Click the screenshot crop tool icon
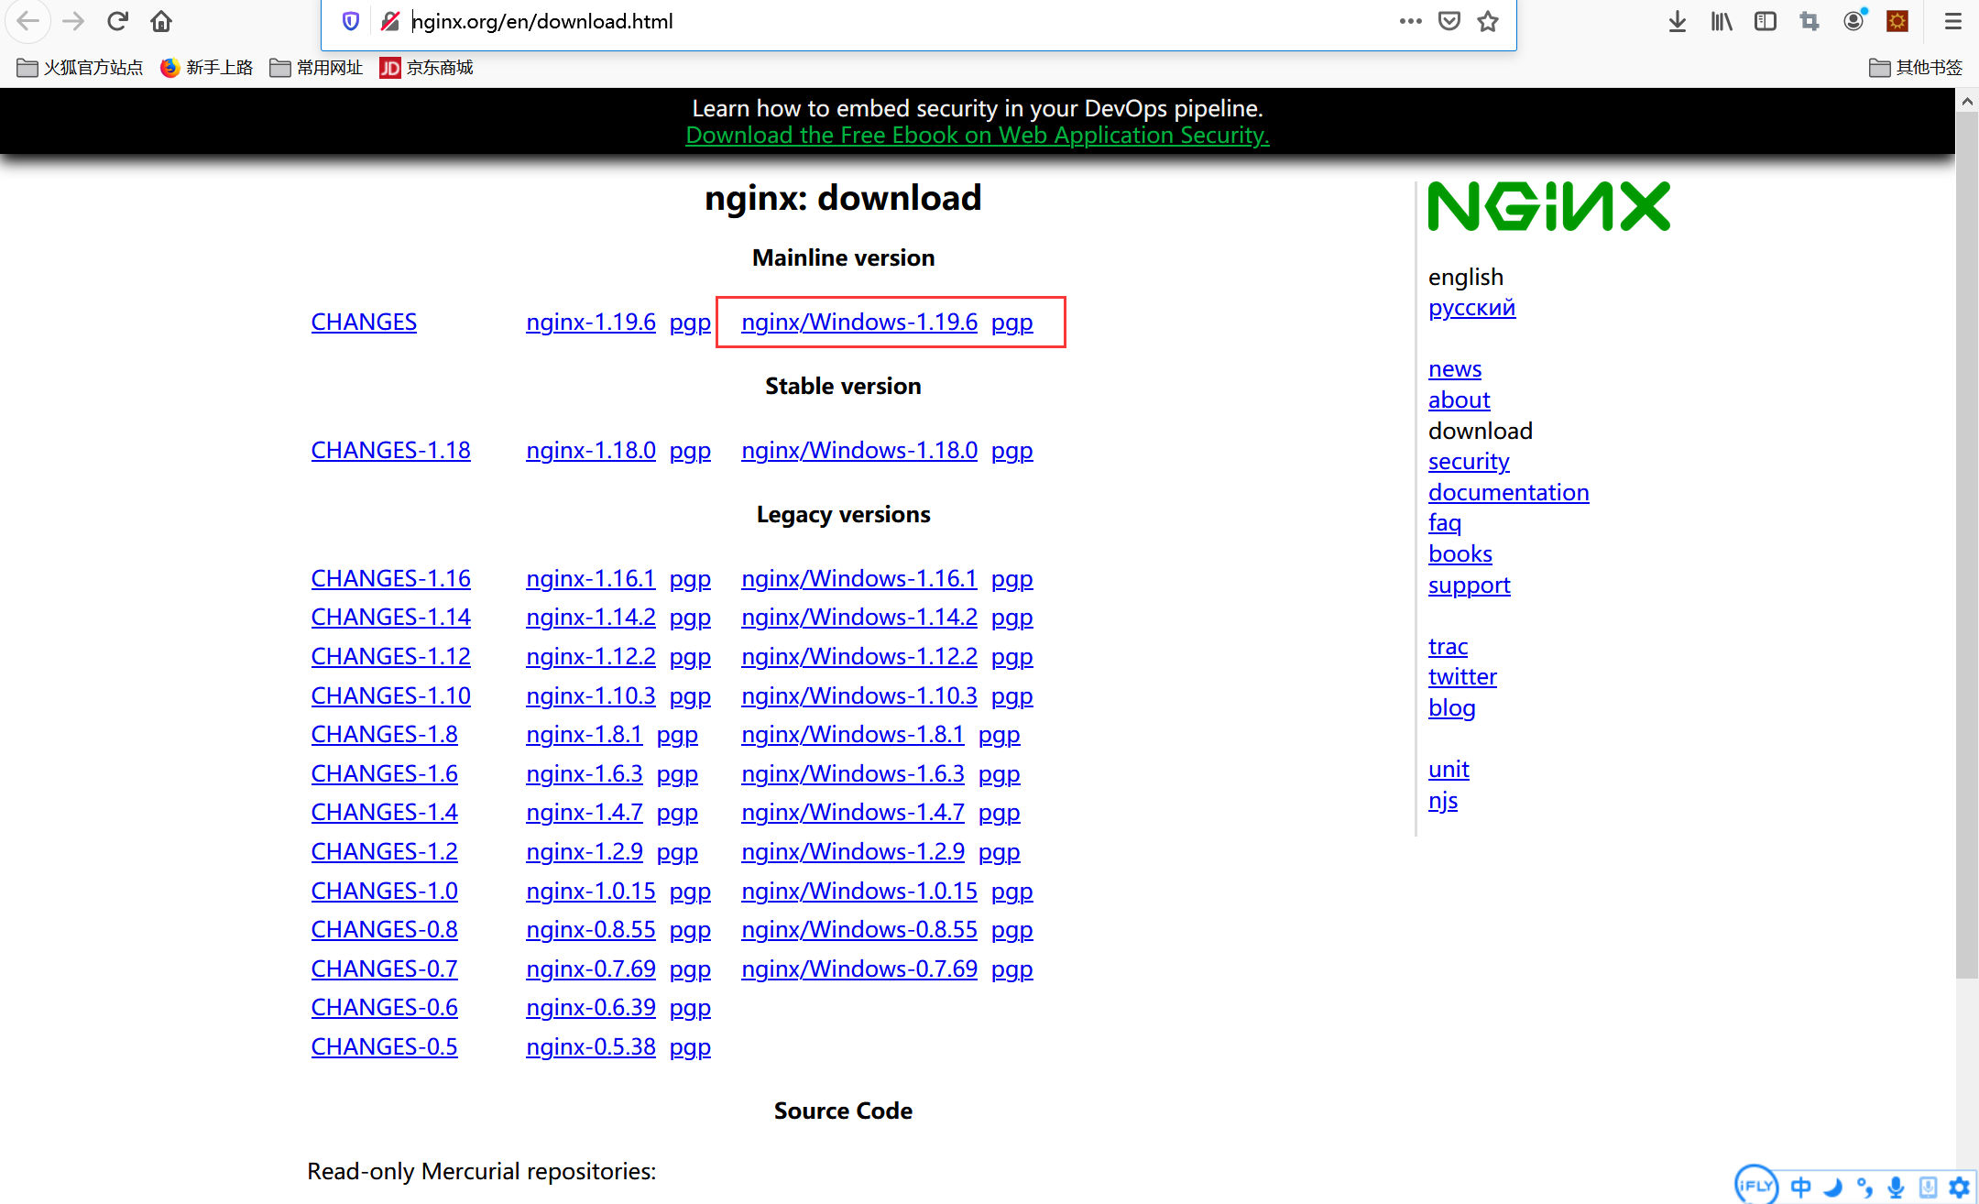This screenshot has height=1204, width=1979. 1810,21
